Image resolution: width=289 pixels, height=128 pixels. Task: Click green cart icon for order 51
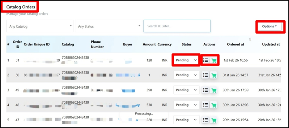(x=214, y=60)
